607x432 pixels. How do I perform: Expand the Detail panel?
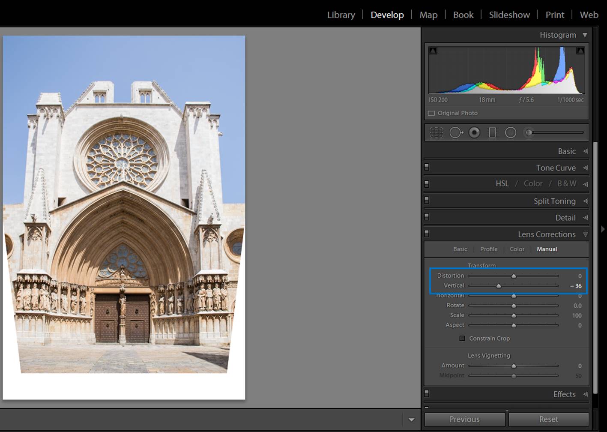585,218
